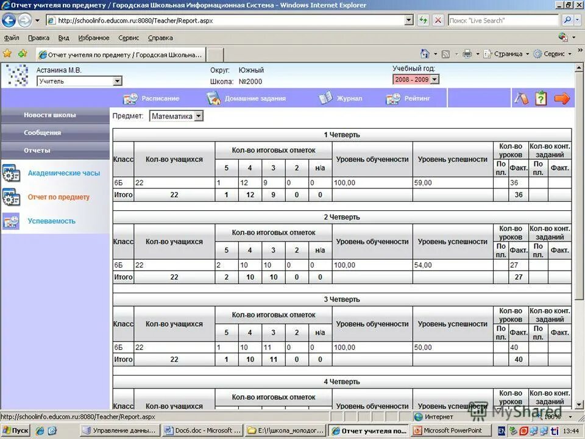Open the help question mark icon

tap(541, 98)
